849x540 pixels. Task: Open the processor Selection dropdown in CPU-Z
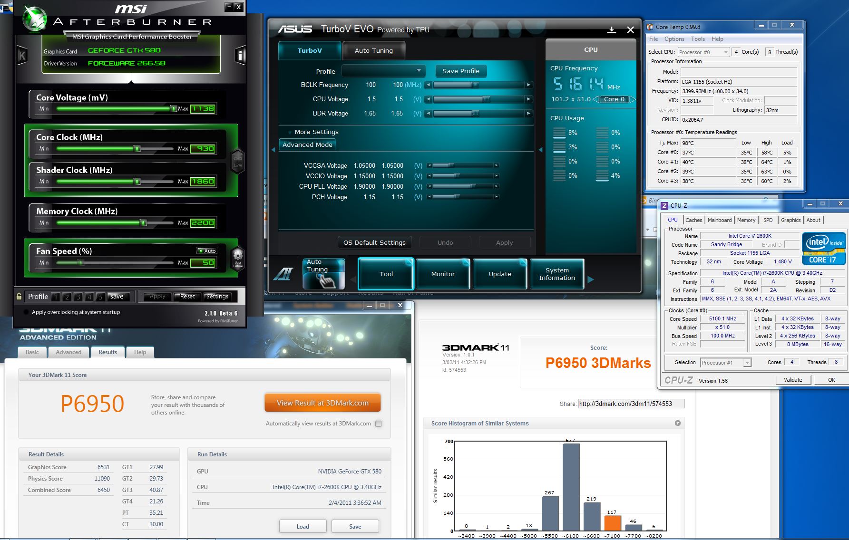coord(726,363)
